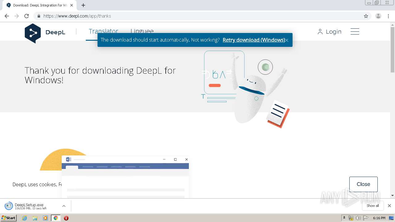Close the DeepL Integration browser tab
The image size is (395, 222).
tap(72, 5)
